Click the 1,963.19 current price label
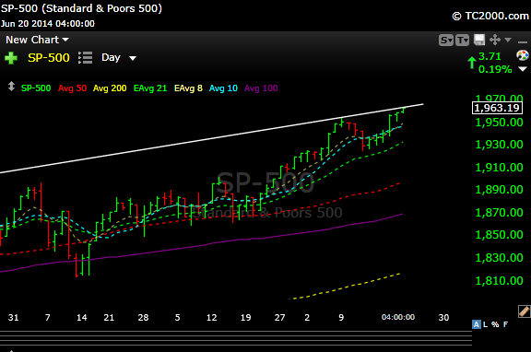The image size is (531, 352). tap(497, 108)
